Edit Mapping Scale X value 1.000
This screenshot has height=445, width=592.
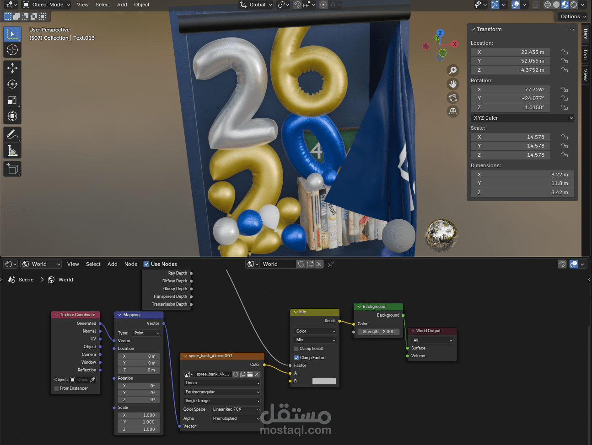tap(139, 415)
